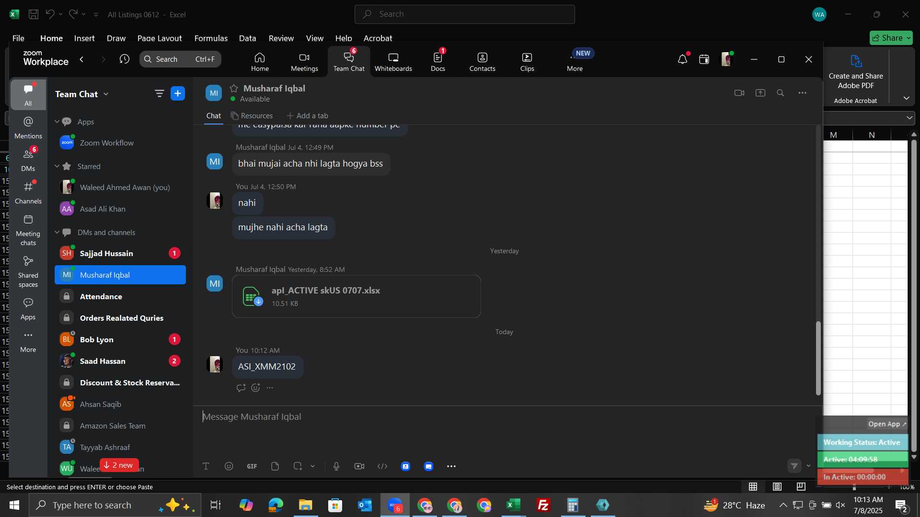Viewport: 920px width, 517px height.
Task: Collapse the Apps section
Action: (x=57, y=122)
